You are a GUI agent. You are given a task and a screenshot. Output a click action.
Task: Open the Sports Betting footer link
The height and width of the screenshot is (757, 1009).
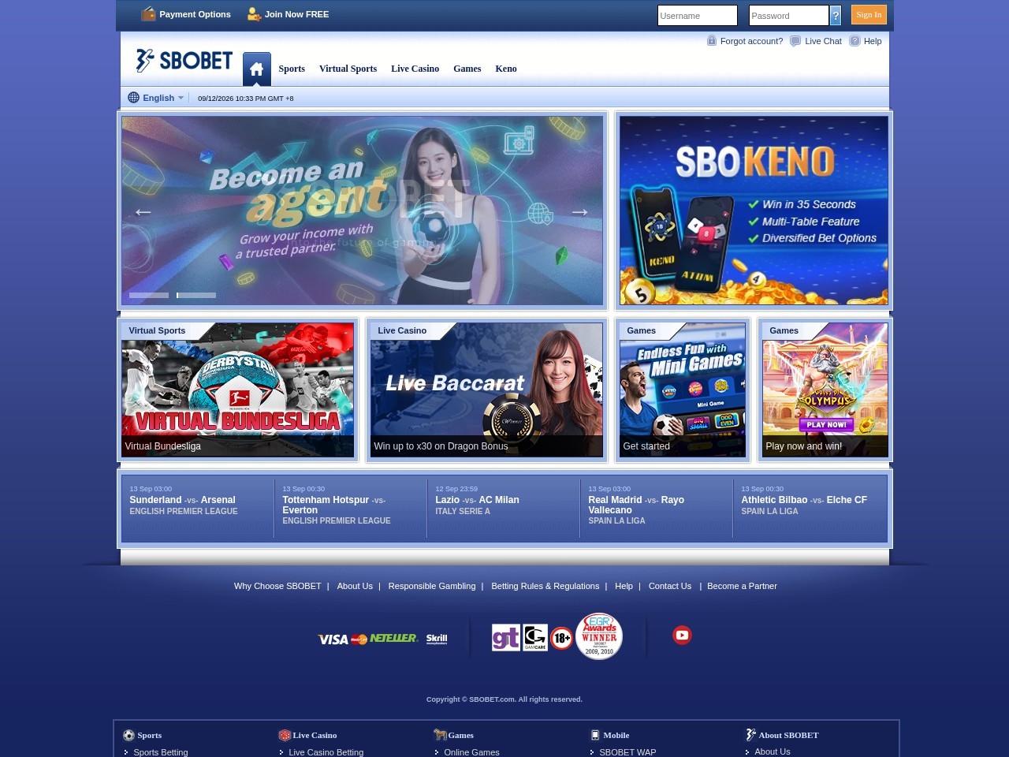coord(161,752)
